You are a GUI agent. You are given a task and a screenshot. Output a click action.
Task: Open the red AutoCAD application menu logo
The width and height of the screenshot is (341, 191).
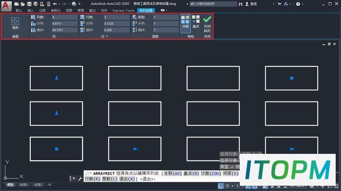[6, 6]
